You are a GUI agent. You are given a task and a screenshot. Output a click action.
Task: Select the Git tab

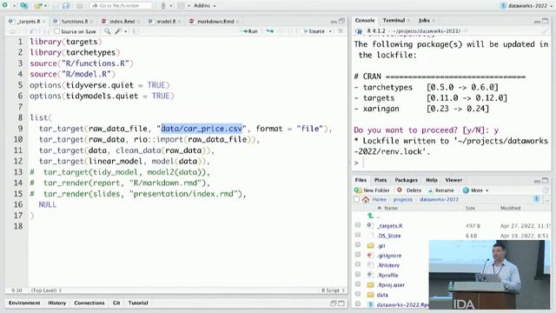point(116,303)
